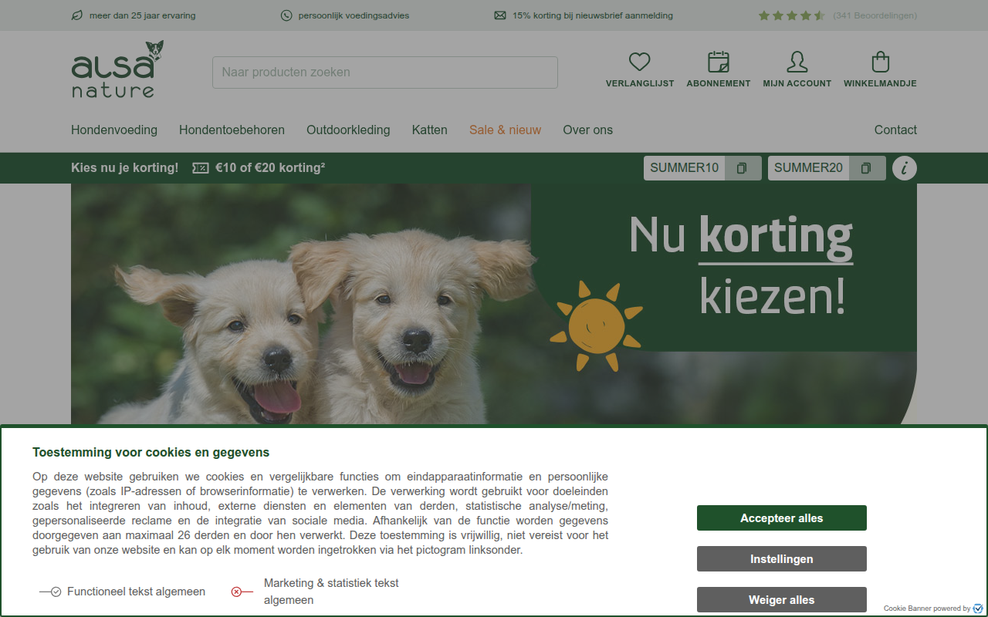Open the Abonnement calendar icon
Screen dimensions: 988x617
coord(719,62)
